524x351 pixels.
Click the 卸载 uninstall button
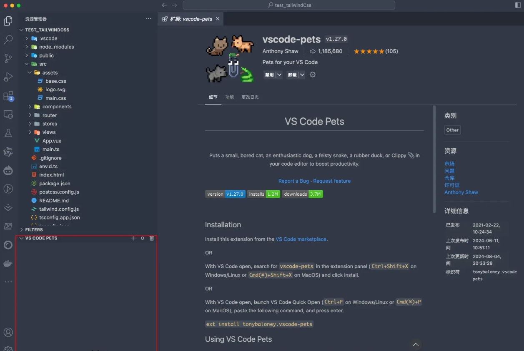[x=292, y=75]
